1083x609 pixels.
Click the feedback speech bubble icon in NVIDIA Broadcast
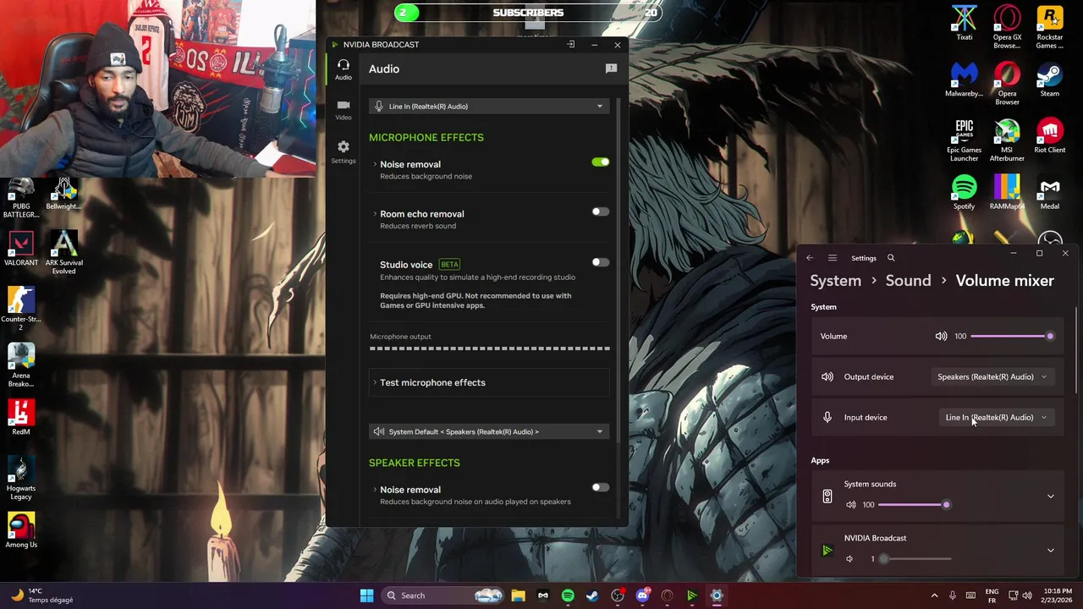click(x=611, y=69)
